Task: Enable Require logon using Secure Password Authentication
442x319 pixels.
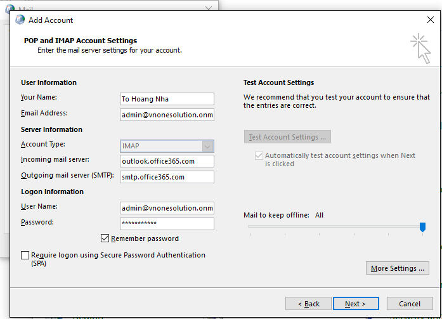Action: [25, 255]
